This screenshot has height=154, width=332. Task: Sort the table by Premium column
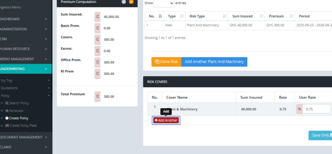pyautogui.click(x=291, y=16)
